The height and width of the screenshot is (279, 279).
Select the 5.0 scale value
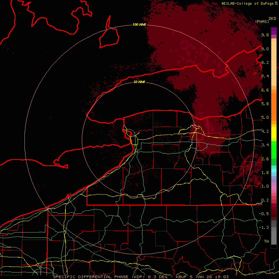(x=265, y=117)
